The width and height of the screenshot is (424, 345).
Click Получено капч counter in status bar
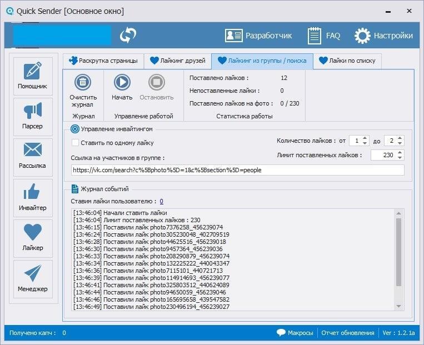[x=38, y=333]
